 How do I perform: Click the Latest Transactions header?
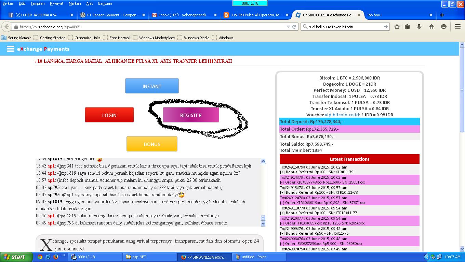click(x=349, y=159)
